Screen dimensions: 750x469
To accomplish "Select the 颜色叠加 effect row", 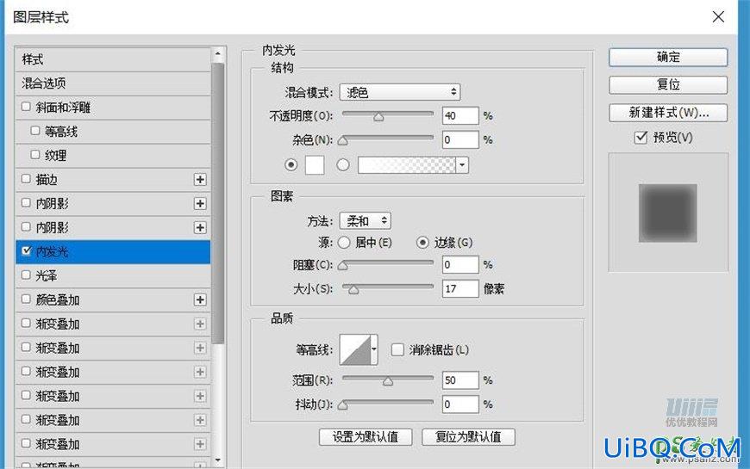I will [x=113, y=300].
